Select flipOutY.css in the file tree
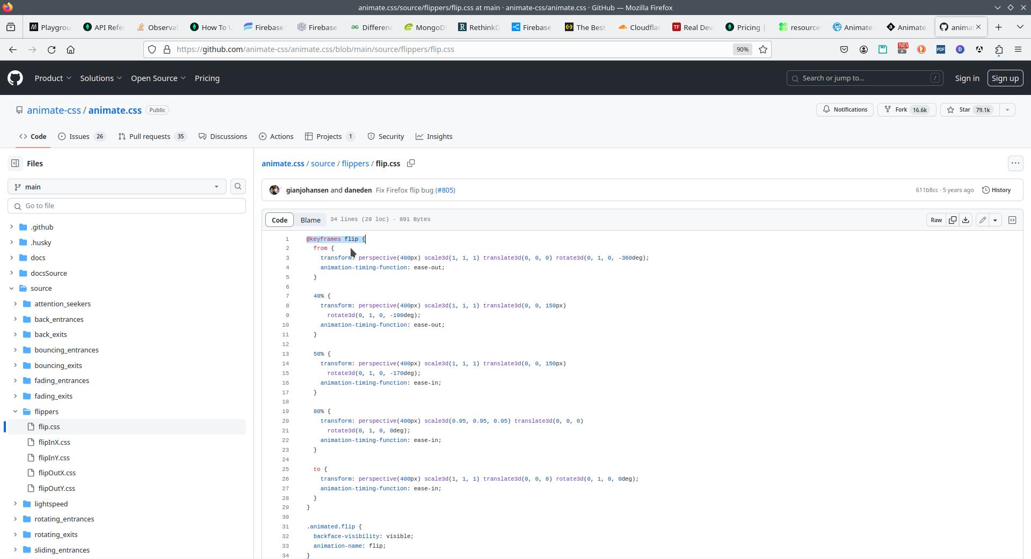Viewport: 1031px width, 559px height. 57,488
